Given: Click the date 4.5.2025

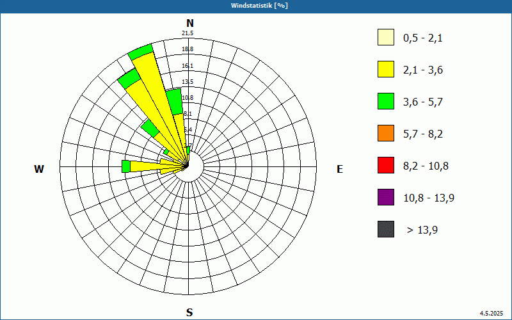Looking at the screenshot, I should point(492,313).
